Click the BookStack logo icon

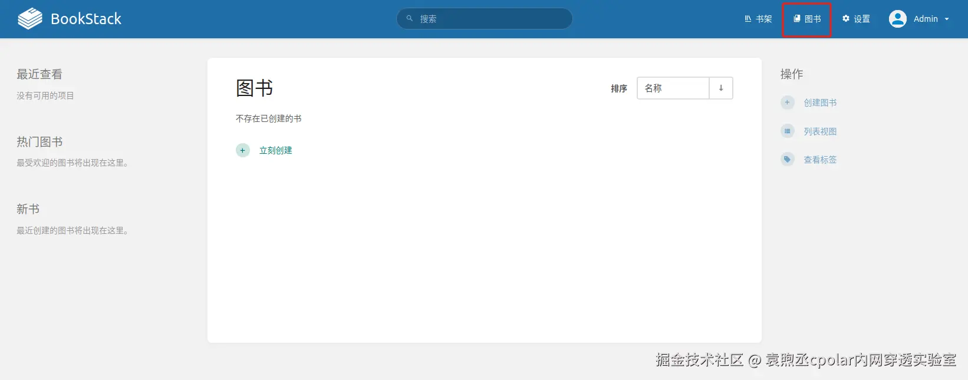click(30, 19)
